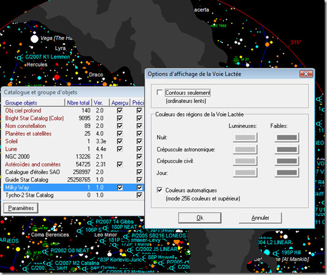327x275 pixels.
Task: Toggle Aperçu checkbox for Bright Star Catalog
Action: 120,118
